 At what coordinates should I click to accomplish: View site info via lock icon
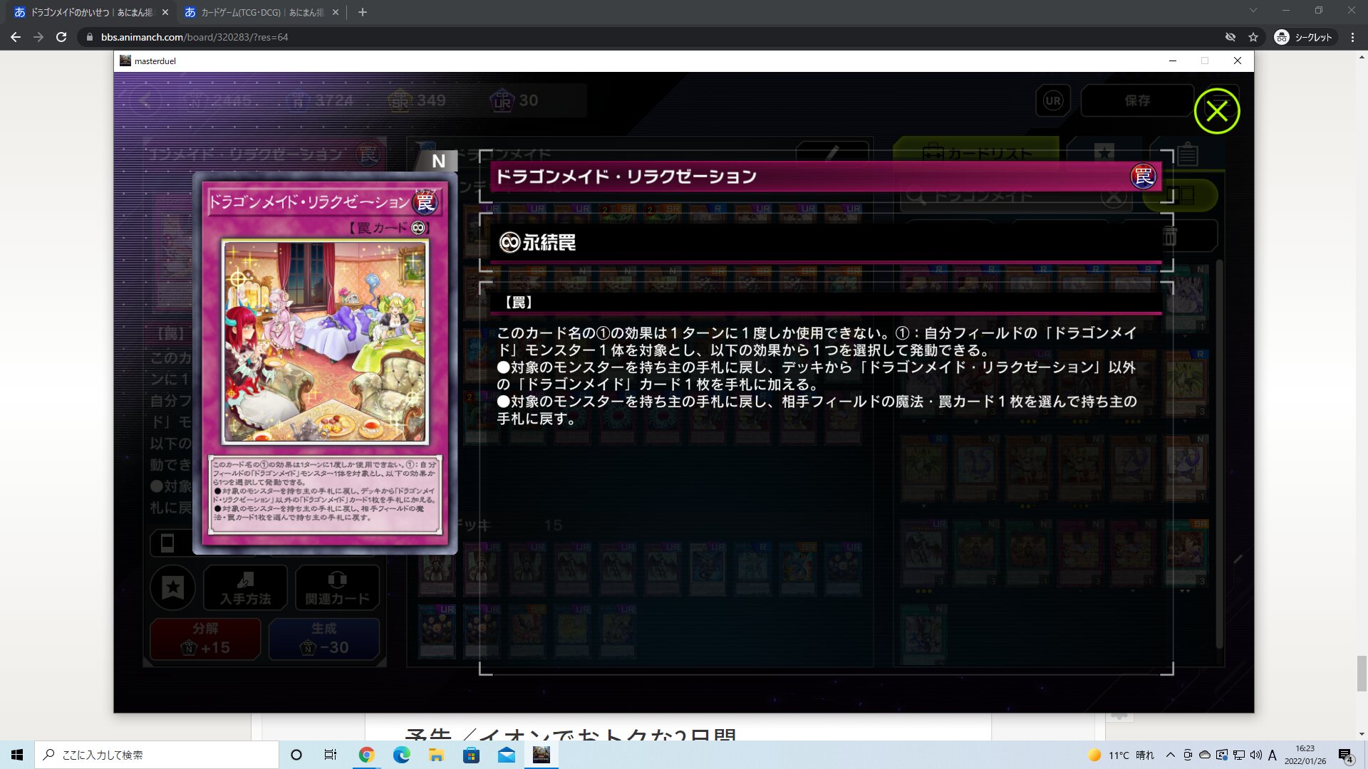89,37
